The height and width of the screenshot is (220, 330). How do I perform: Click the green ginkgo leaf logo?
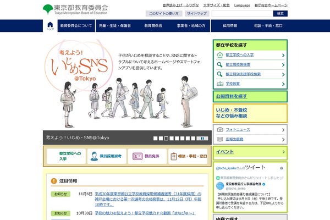click(x=48, y=9)
